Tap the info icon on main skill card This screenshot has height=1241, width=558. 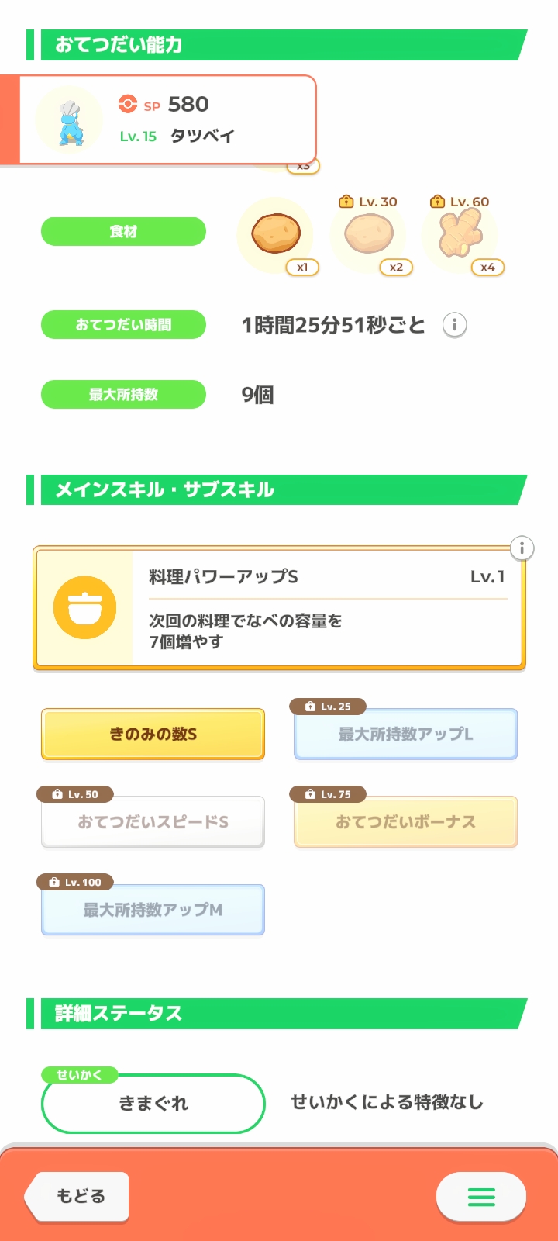pos(522,548)
